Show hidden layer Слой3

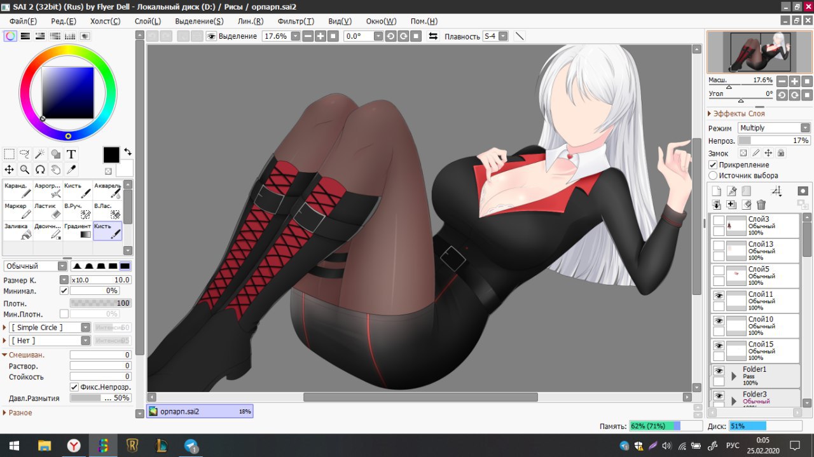tap(719, 221)
